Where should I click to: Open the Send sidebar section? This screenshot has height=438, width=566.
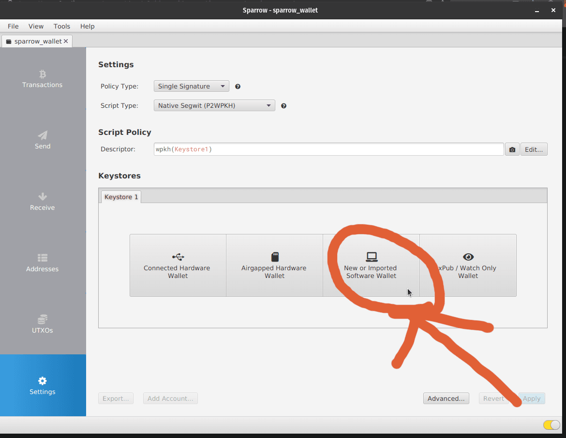[x=43, y=140]
